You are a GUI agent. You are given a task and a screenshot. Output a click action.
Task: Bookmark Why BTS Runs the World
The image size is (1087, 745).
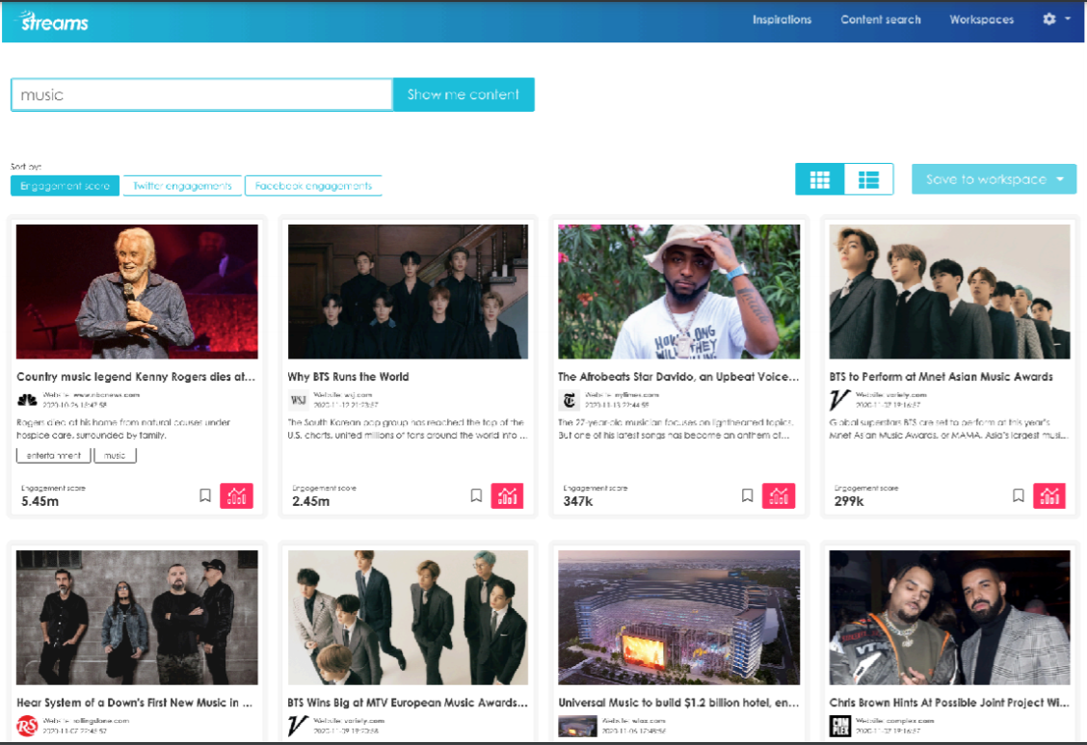[476, 495]
